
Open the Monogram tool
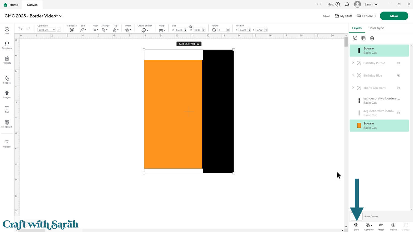(7, 124)
